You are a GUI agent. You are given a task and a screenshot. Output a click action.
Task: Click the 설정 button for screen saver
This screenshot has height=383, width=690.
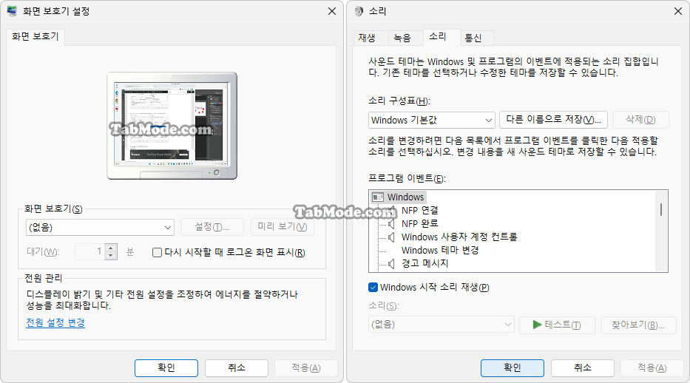pos(212,227)
